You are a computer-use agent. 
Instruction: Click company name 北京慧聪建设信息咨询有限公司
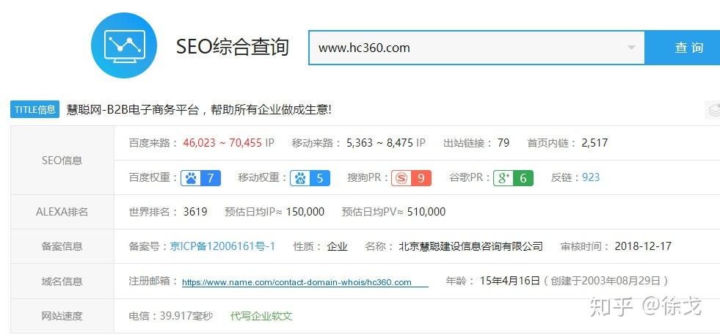(470, 246)
